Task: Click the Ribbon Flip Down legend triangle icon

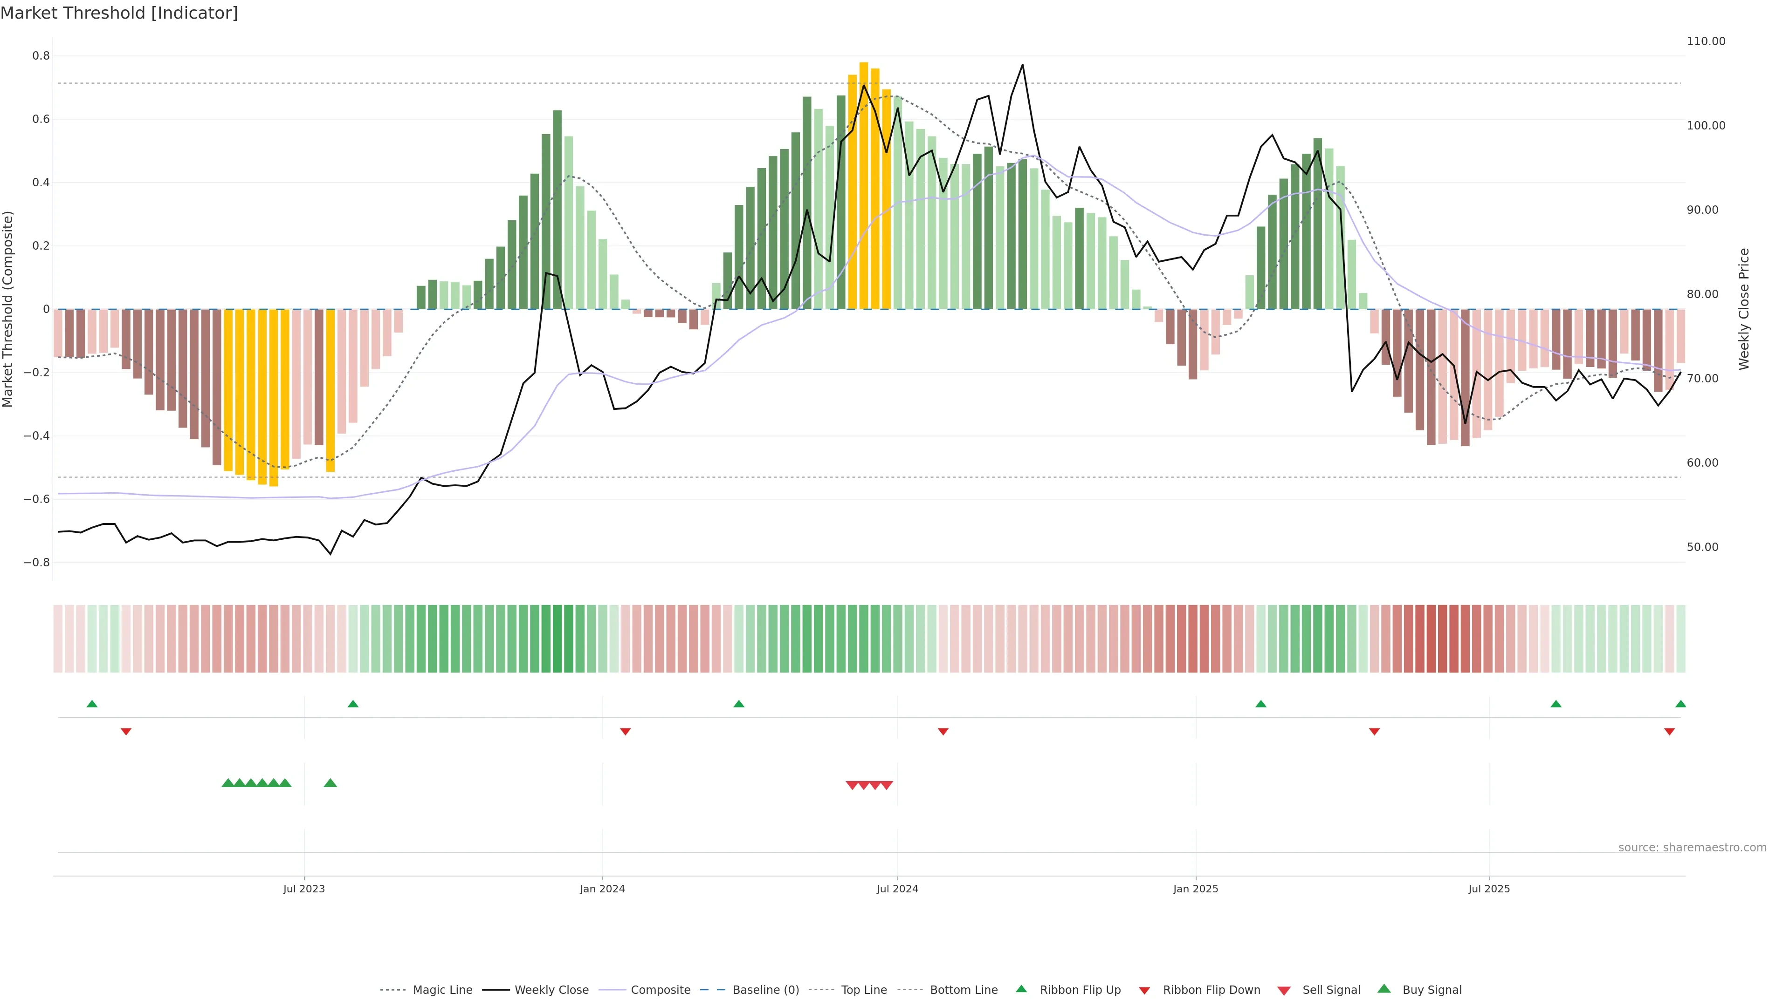Action: [x=1144, y=991]
